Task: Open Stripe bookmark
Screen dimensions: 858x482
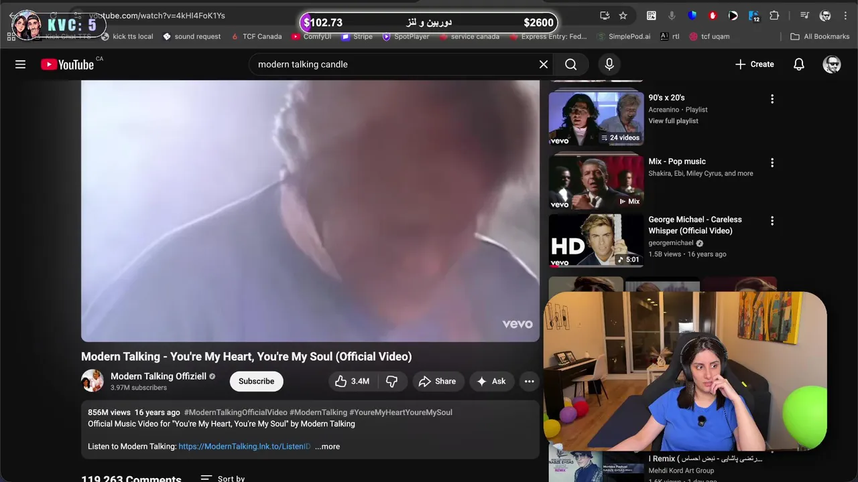Action: tap(357, 36)
